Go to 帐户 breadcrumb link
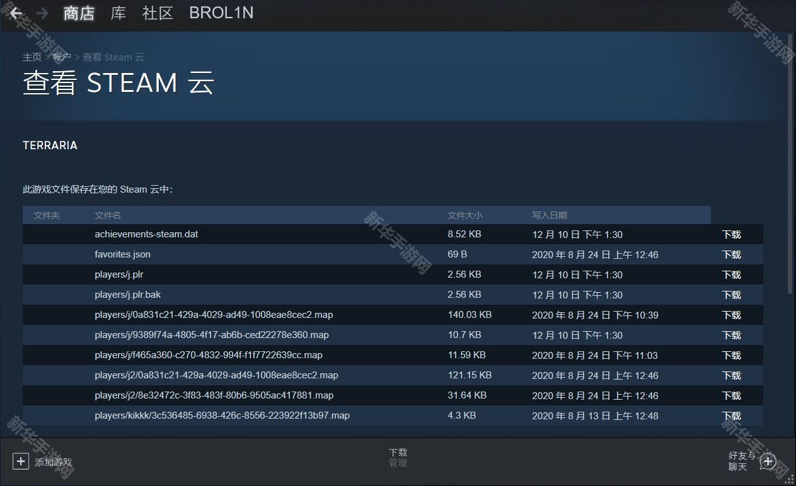This screenshot has width=796, height=486. [x=62, y=57]
